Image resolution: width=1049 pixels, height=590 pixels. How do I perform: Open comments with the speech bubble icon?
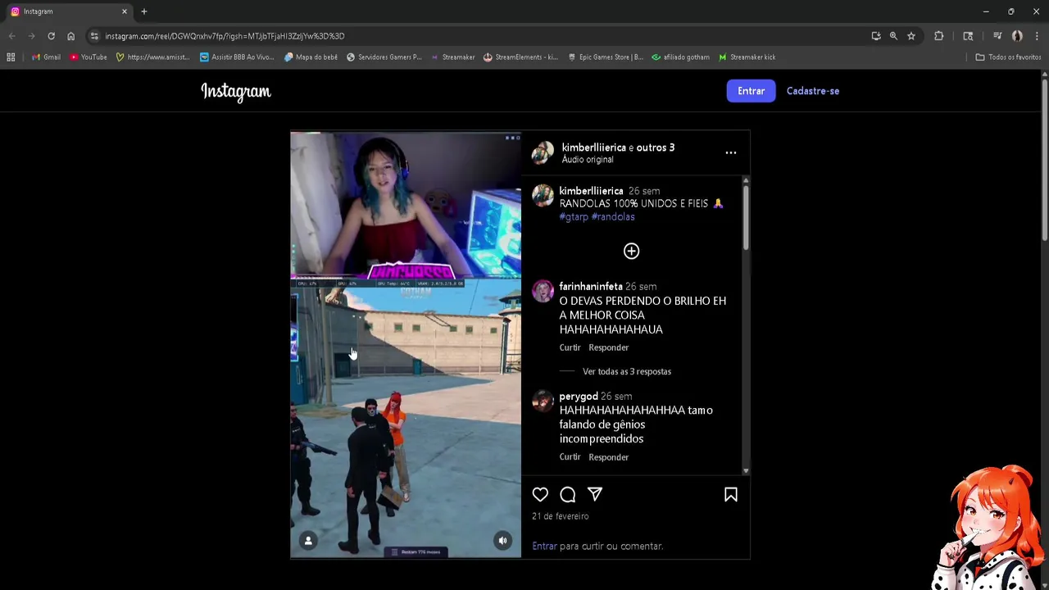tap(568, 494)
